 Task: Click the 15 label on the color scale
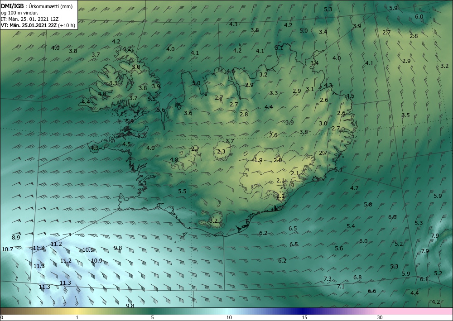(x=304, y=317)
